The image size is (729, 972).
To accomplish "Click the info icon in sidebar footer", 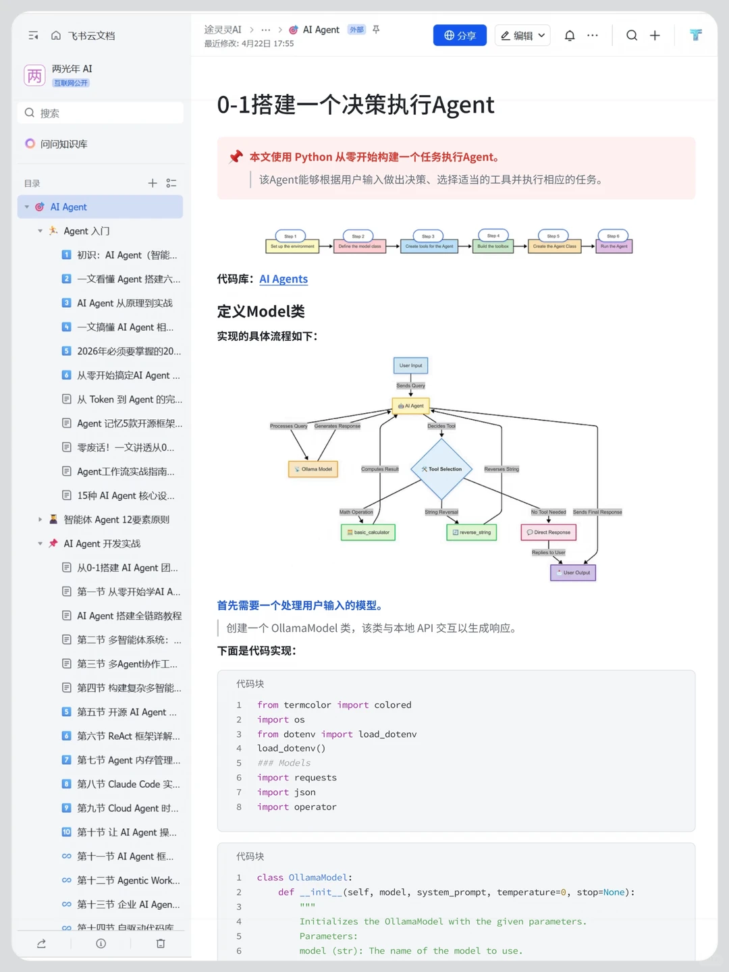I will point(101,944).
